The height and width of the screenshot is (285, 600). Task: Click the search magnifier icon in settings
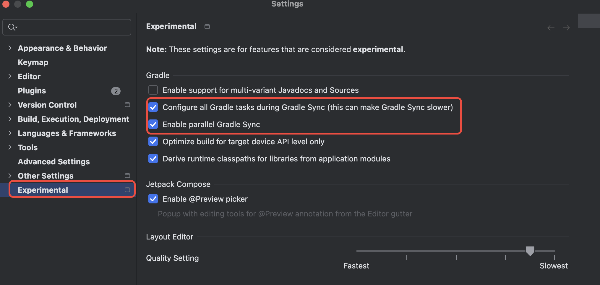12,27
